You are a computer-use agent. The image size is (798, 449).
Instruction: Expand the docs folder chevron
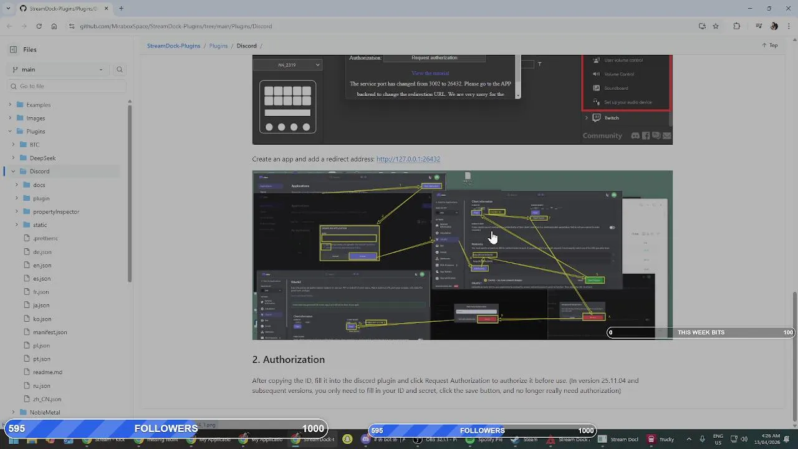click(17, 185)
